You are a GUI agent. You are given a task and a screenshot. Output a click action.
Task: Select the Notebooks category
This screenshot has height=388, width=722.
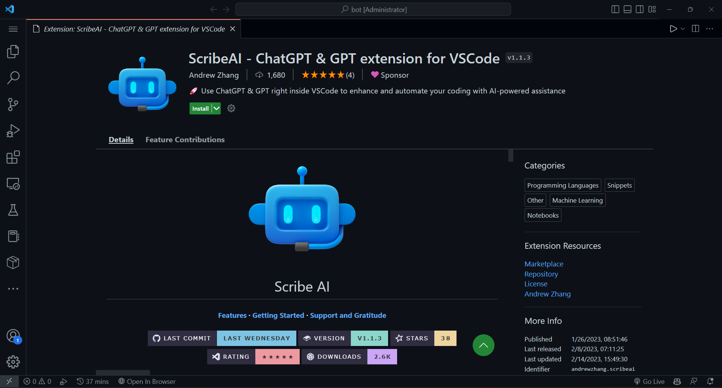pyautogui.click(x=543, y=215)
